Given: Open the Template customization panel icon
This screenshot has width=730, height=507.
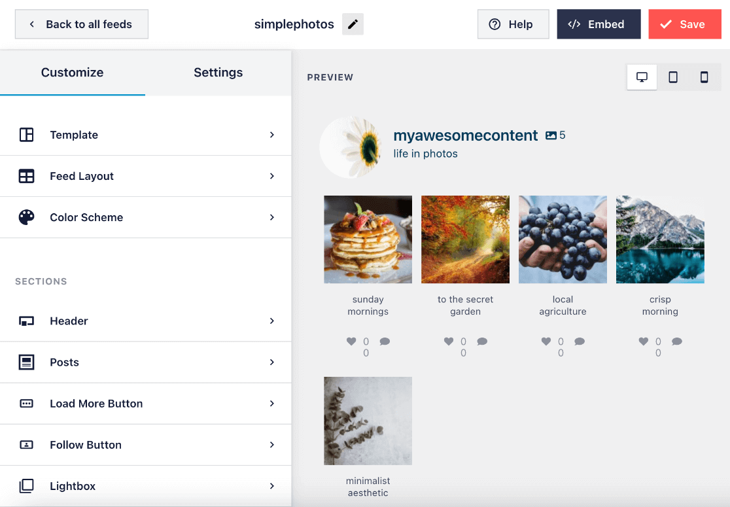Looking at the screenshot, I should coord(27,135).
